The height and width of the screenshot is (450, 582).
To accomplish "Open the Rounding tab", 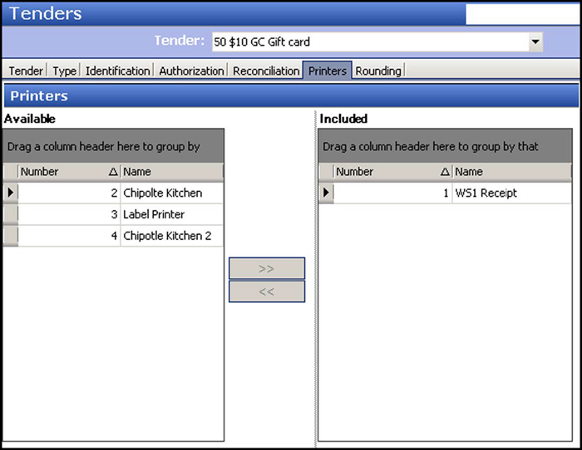I will [x=378, y=71].
